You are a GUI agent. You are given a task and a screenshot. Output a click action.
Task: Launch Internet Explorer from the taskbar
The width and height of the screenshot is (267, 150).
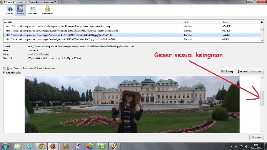coord(30,146)
